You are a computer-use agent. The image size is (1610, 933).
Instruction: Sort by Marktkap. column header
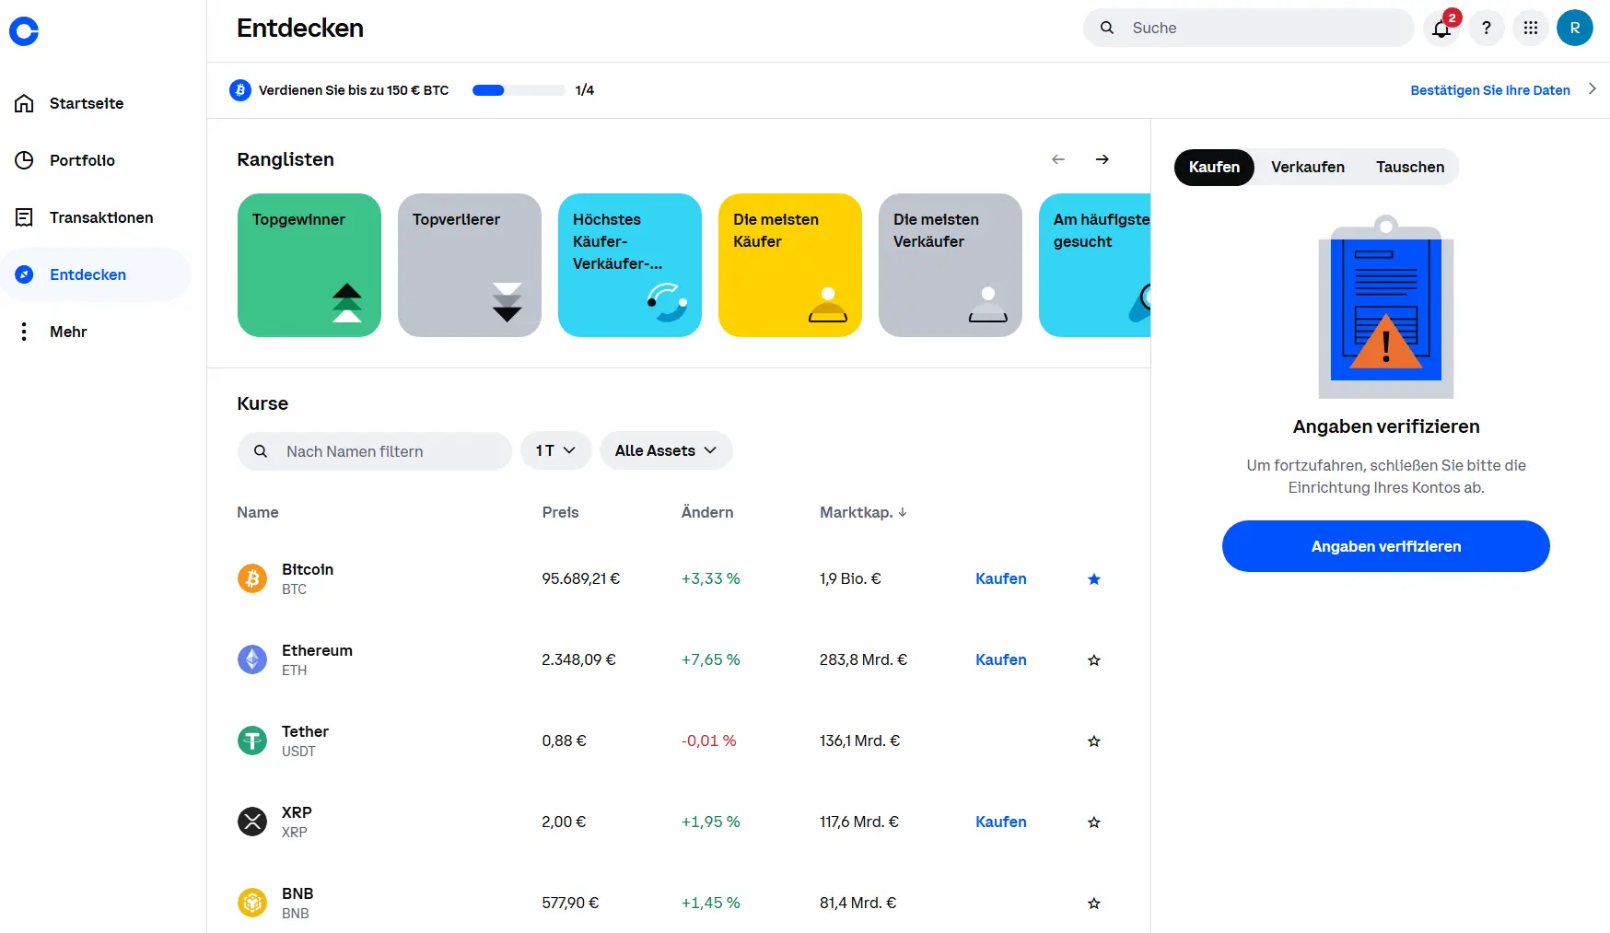tap(863, 512)
